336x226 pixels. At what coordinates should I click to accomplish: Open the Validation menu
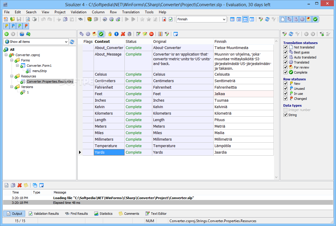tap(79, 12)
